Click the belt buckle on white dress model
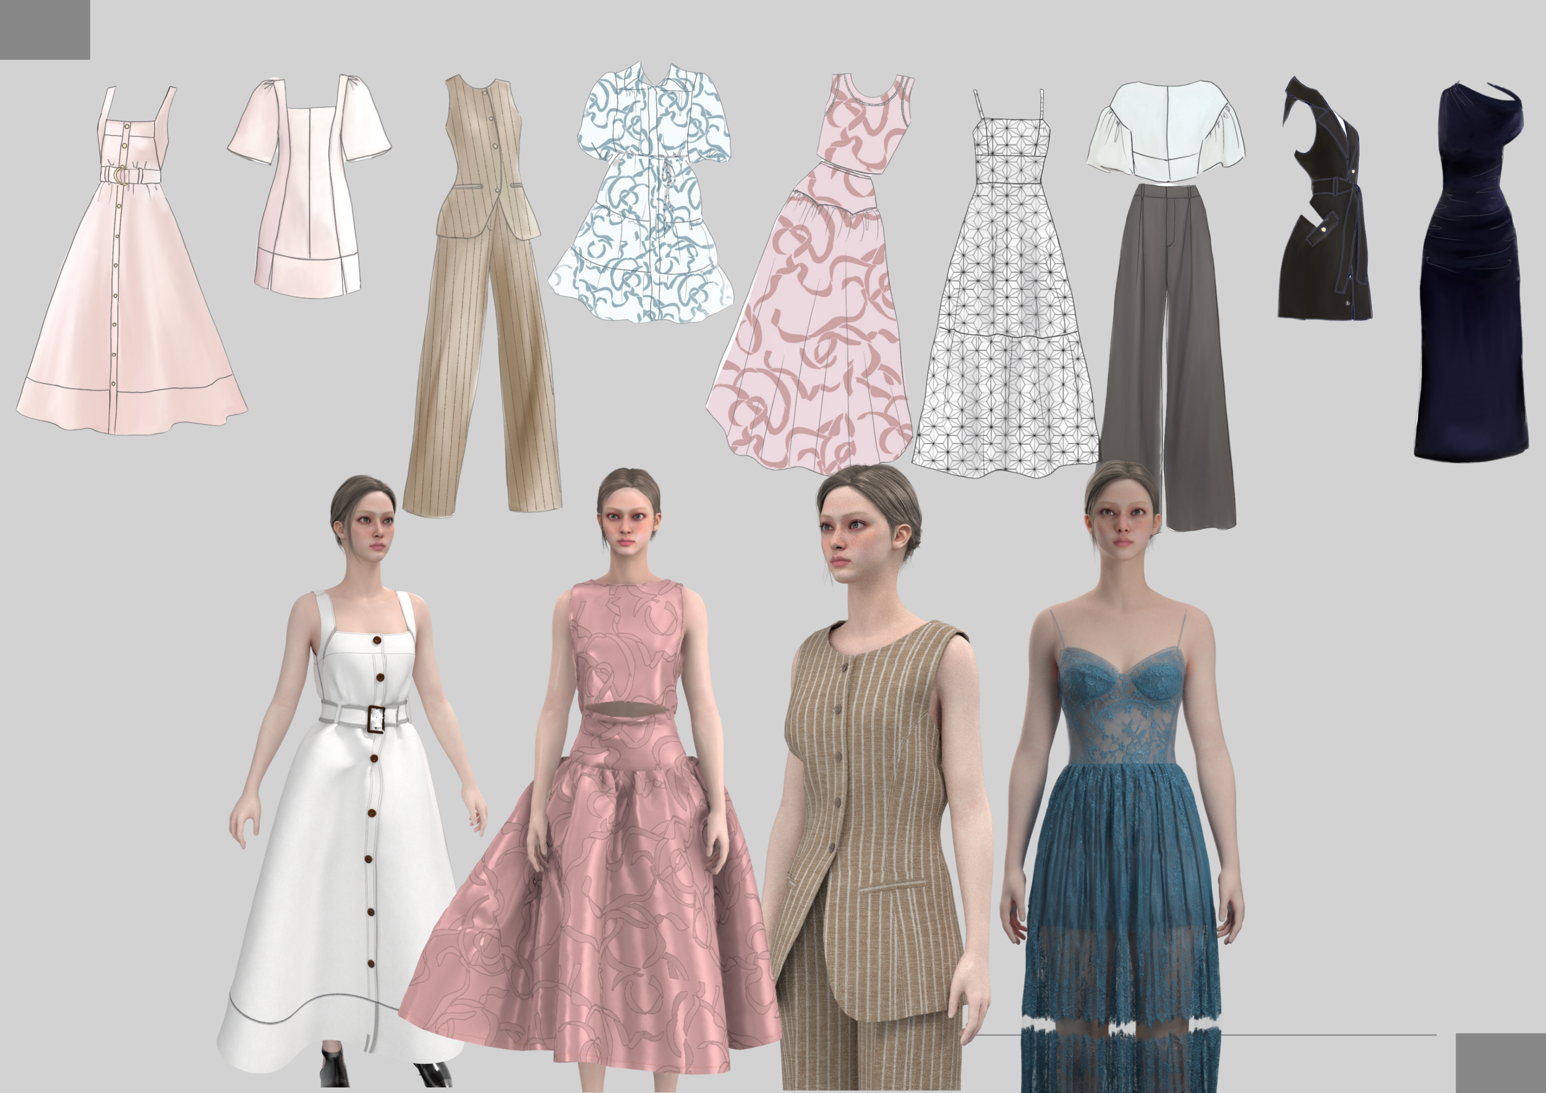Image resolution: width=1546 pixels, height=1093 pixels. coord(376,719)
